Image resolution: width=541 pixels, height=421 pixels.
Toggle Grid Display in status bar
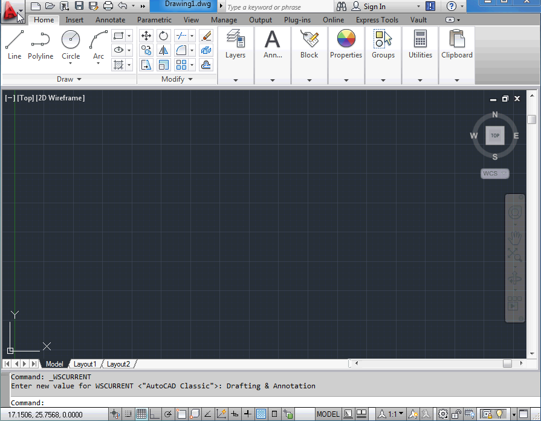click(141, 414)
